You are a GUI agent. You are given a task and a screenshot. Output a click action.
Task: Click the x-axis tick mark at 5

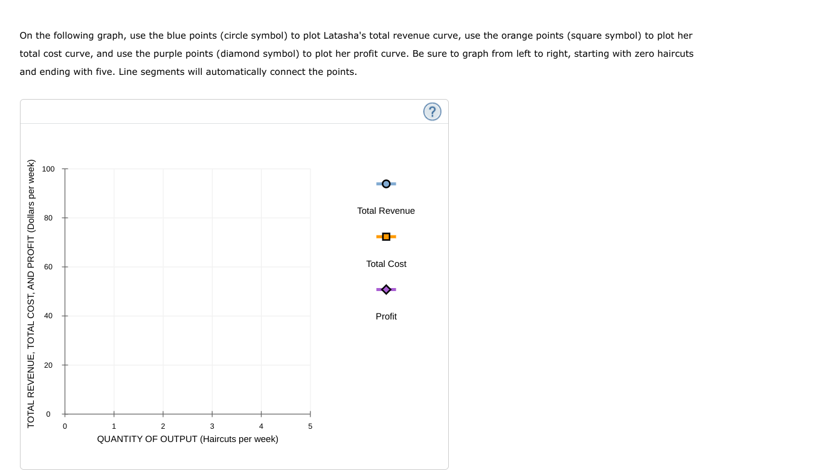pos(309,414)
